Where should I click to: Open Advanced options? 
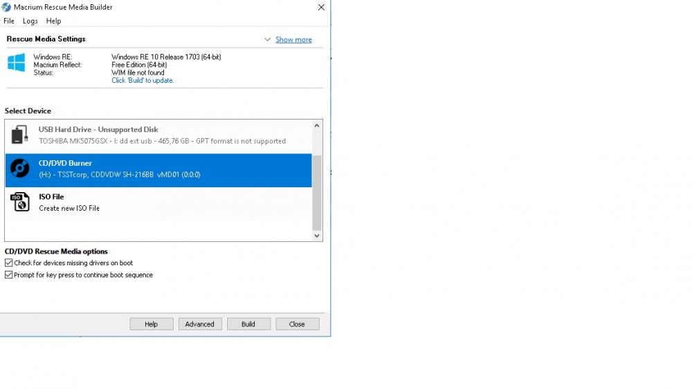pyautogui.click(x=199, y=324)
